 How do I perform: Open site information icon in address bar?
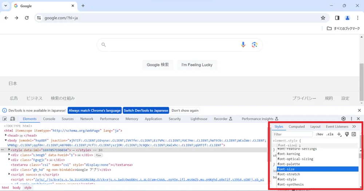tap(39, 18)
